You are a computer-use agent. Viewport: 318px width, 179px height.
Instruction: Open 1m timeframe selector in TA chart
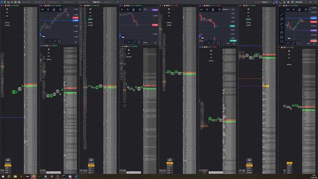(288, 9)
